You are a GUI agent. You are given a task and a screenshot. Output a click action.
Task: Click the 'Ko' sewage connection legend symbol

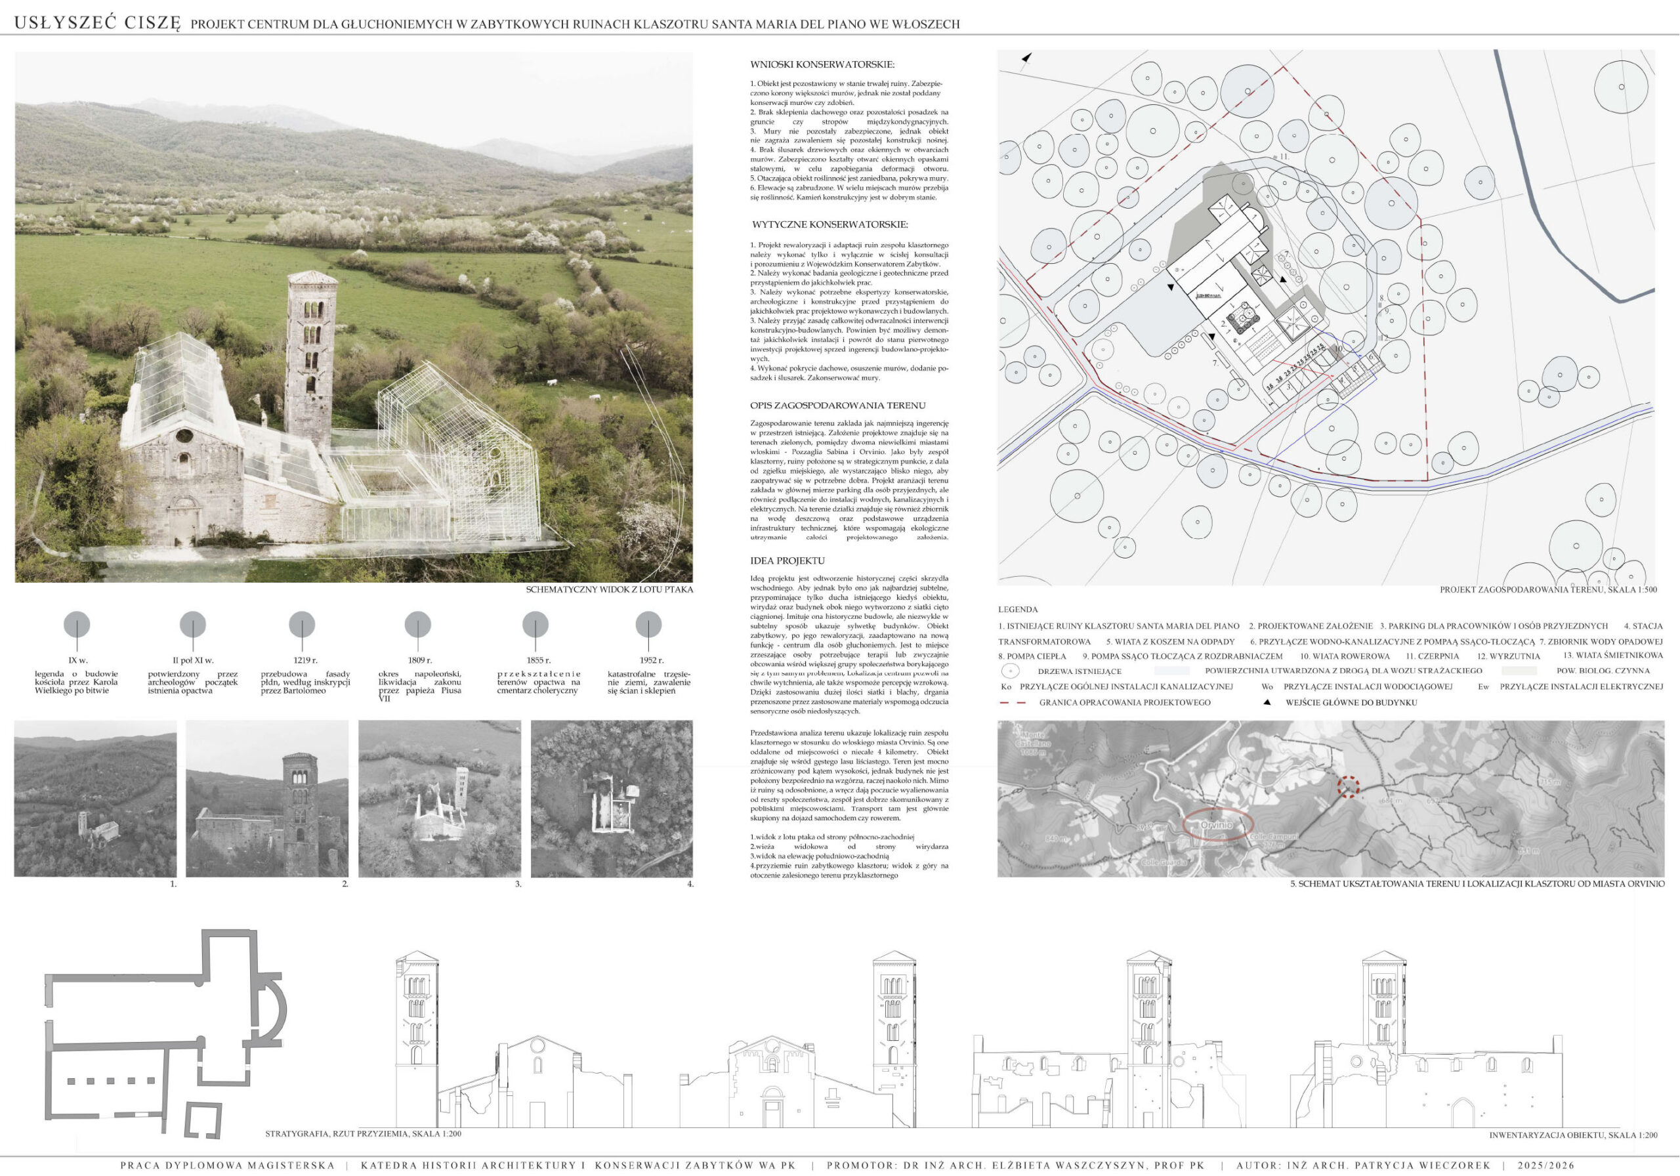[1005, 686]
